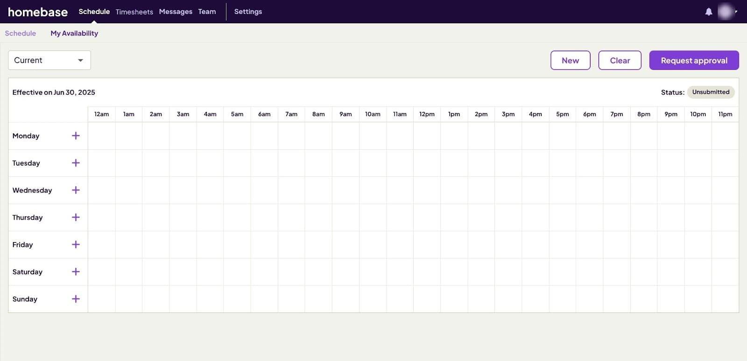
Task: Select the My Availability tab
Action: [74, 33]
